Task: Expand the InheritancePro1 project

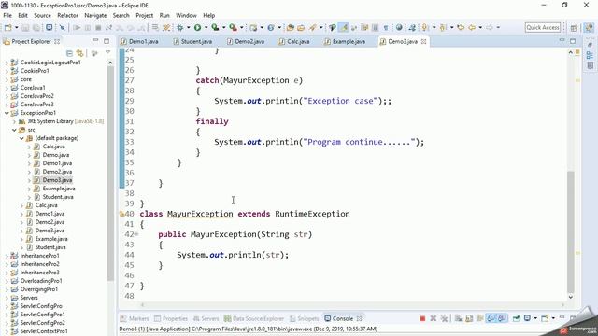Action: click(7, 256)
